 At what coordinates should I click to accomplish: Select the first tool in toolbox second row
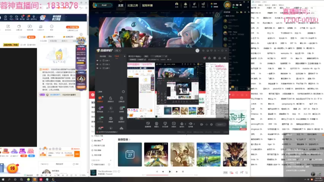point(100,109)
